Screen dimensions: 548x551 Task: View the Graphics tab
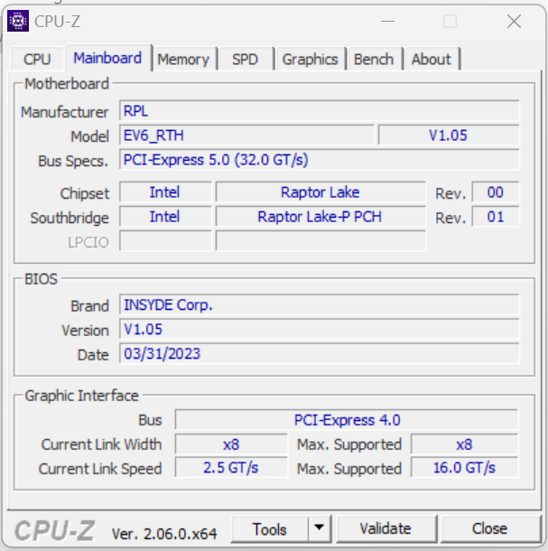(x=310, y=60)
